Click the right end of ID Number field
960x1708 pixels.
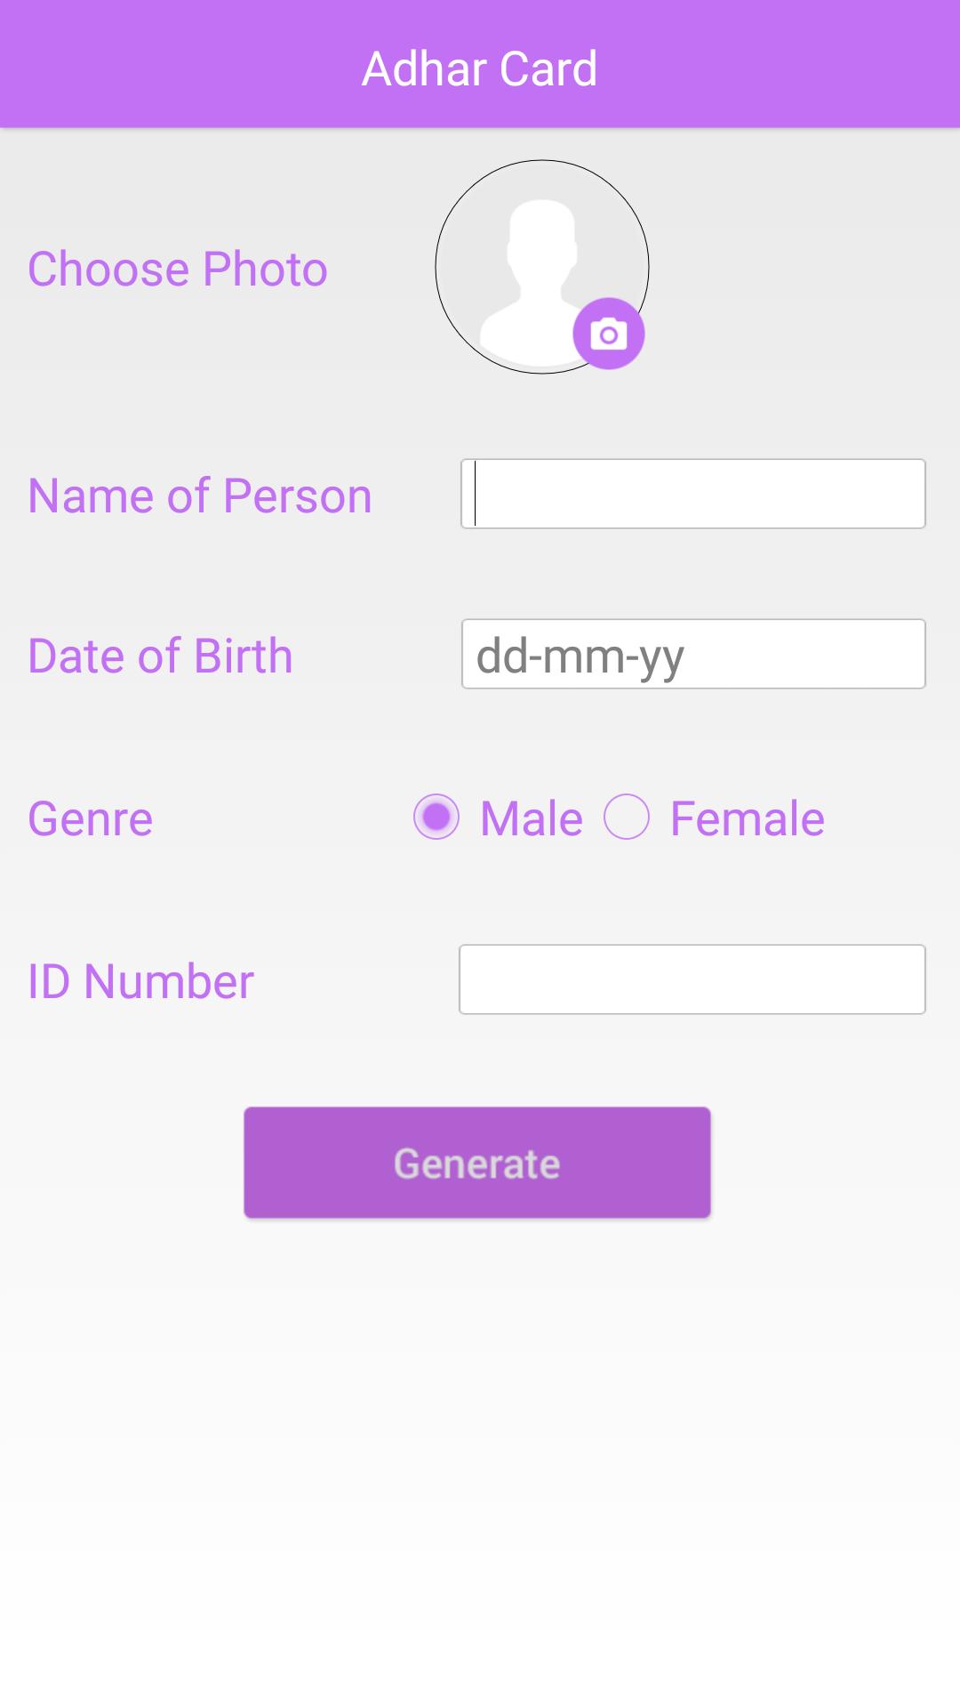point(898,979)
